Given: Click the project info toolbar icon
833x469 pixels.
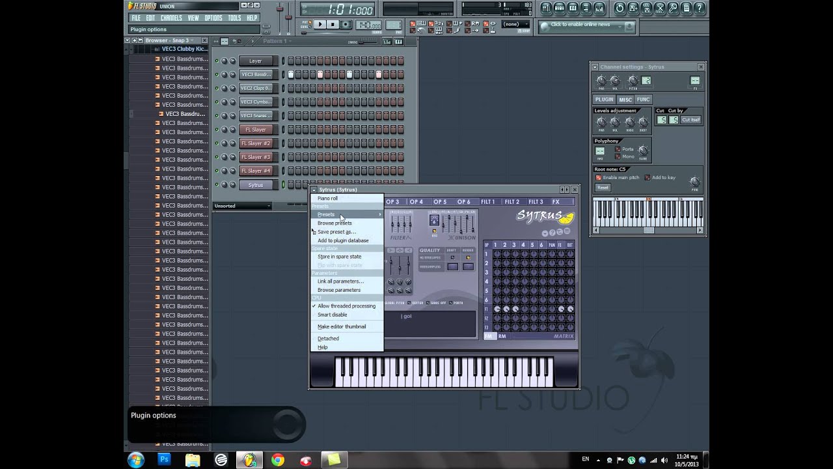Looking at the screenshot, I should point(687,8).
